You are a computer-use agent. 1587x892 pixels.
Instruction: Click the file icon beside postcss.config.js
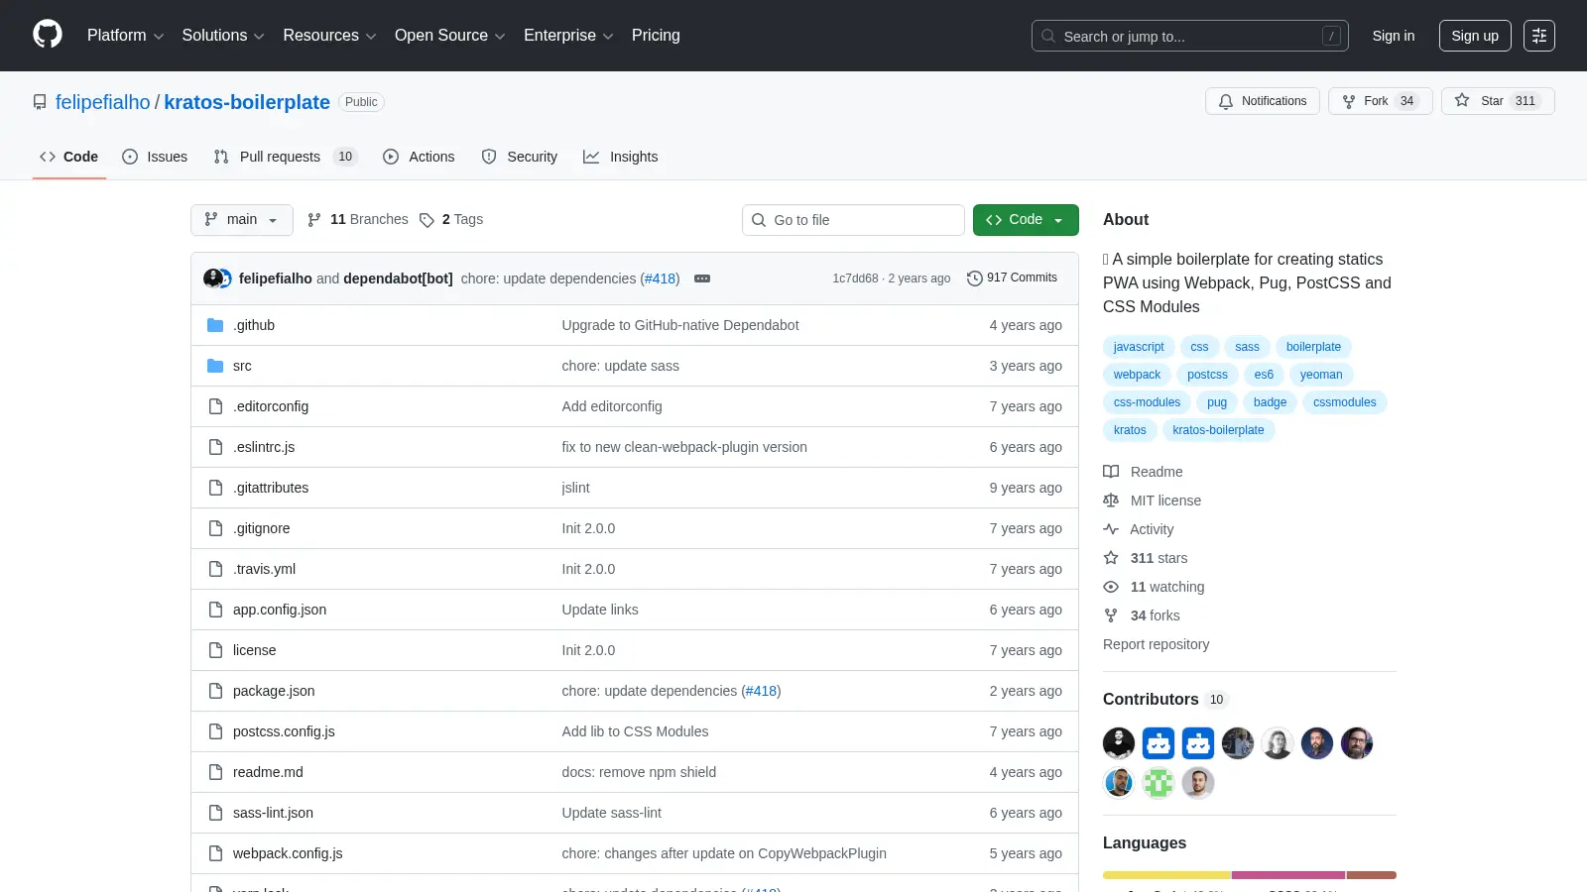click(x=215, y=731)
